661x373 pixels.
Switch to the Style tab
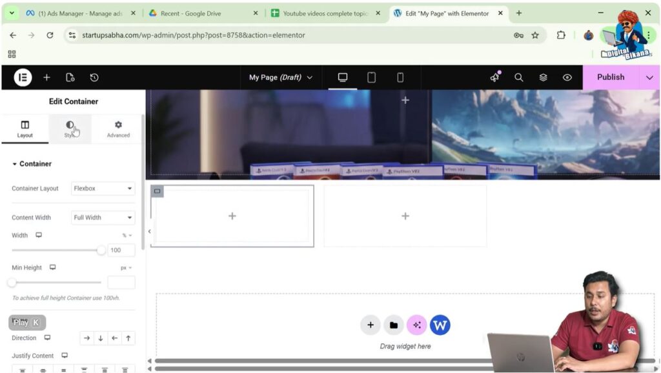[x=70, y=128]
